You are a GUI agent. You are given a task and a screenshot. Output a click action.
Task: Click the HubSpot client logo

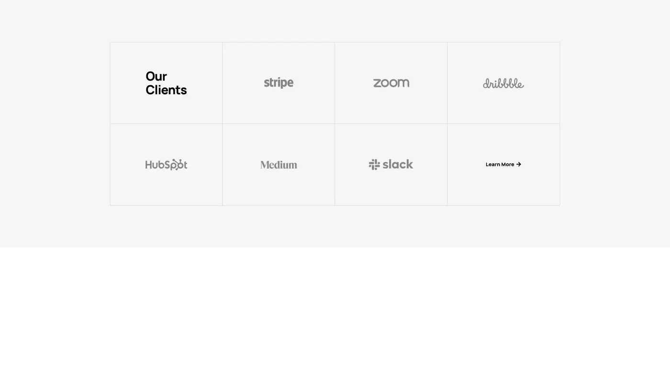click(166, 165)
